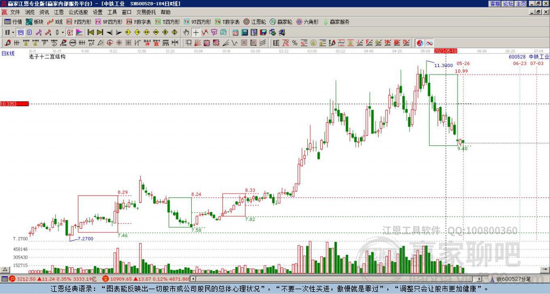Select the zigzag wave line icon
550x294 pixels.
point(235,43)
